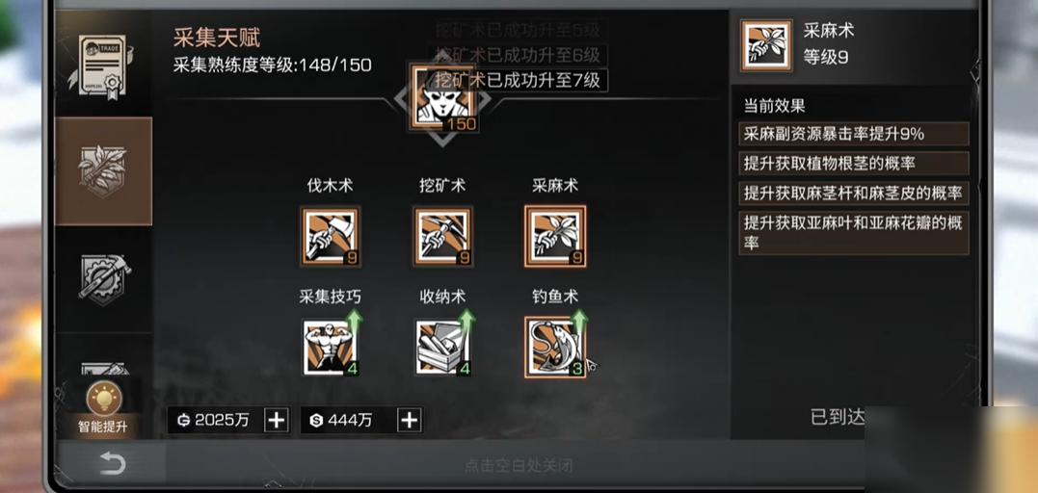Image resolution: width=1038 pixels, height=493 pixels.
Task: Click the 挖矿术已成功升至7级 notification
Action: pyautogui.click(x=517, y=80)
